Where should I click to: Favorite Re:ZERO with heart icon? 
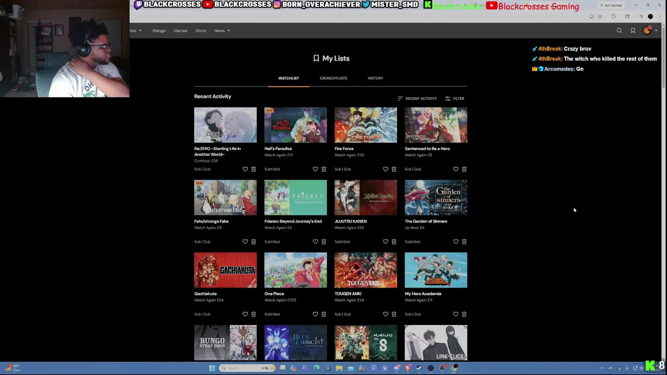245,169
